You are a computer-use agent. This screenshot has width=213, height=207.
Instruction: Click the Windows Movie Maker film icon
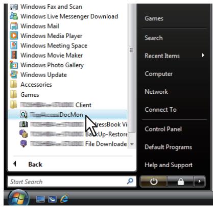14,55
